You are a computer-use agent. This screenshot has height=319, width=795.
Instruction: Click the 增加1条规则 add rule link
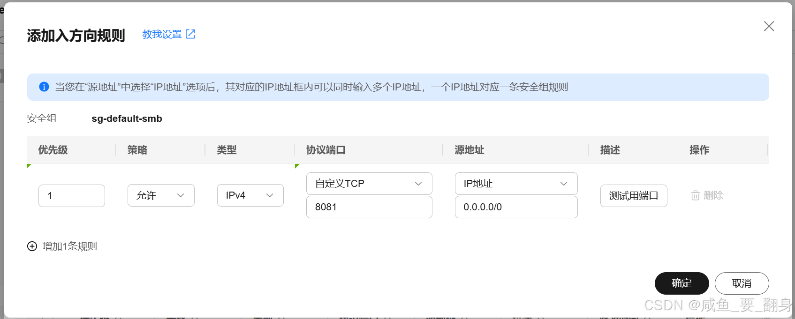pos(69,246)
